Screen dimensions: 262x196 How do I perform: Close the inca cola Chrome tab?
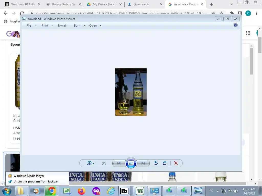[x=202, y=4]
